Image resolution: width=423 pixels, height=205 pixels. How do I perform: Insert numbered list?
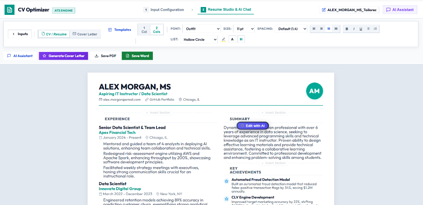(375, 29)
